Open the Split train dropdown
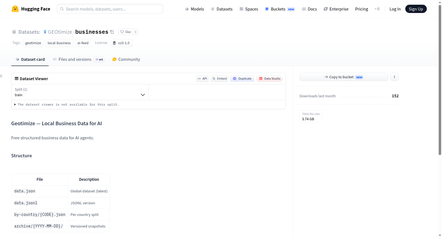This screenshot has height=238, width=442. coord(80,92)
